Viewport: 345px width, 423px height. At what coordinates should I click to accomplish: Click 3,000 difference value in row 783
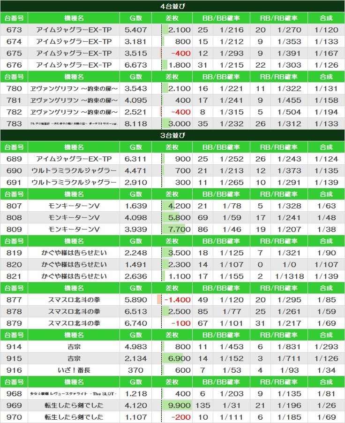pyautogui.click(x=180, y=123)
